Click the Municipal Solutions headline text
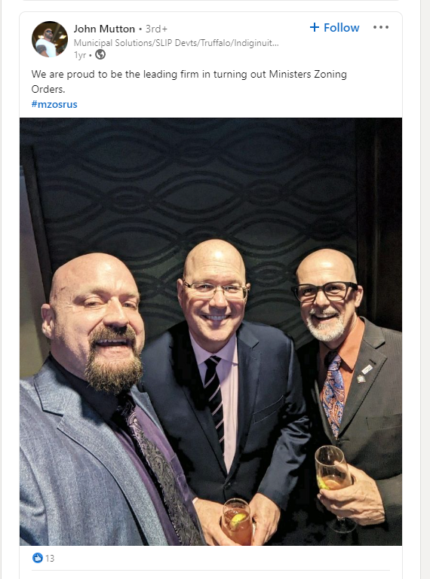Viewport: 430px width, 579px height. (x=177, y=43)
